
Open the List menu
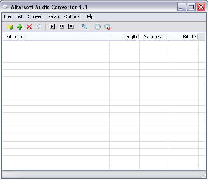19,16
